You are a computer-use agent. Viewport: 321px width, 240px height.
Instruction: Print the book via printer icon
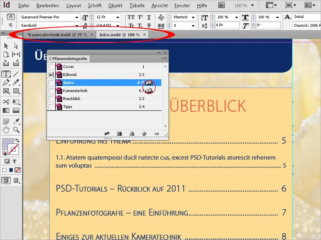pyautogui.click(x=132, y=134)
